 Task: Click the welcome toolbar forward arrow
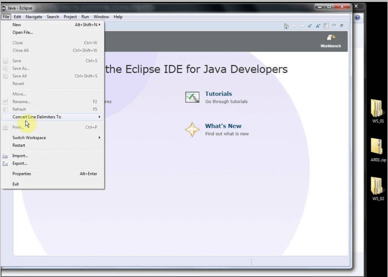pyautogui.click(x=302, y=26)
